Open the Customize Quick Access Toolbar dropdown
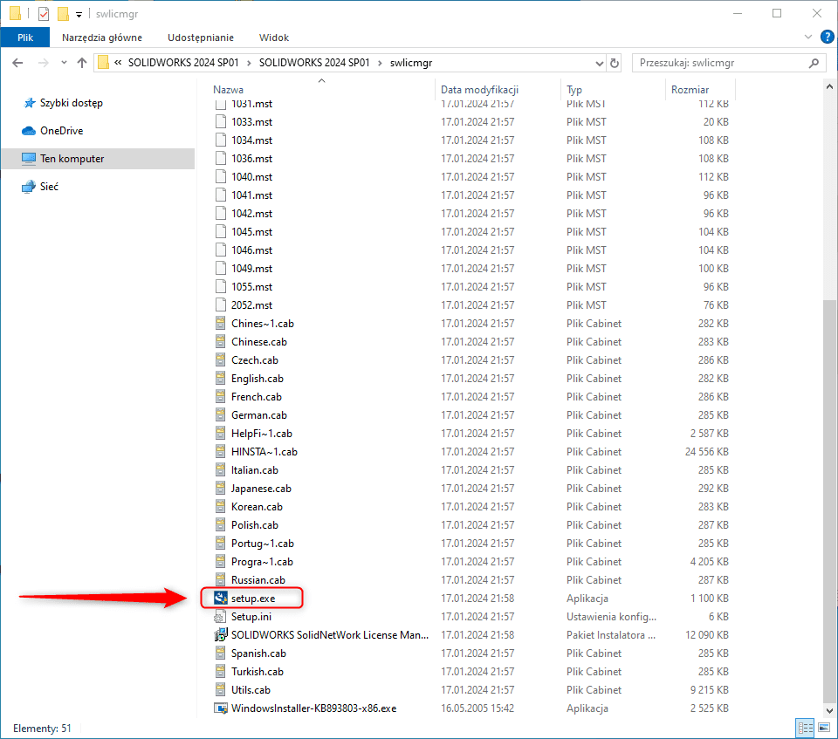 [79, 15]
